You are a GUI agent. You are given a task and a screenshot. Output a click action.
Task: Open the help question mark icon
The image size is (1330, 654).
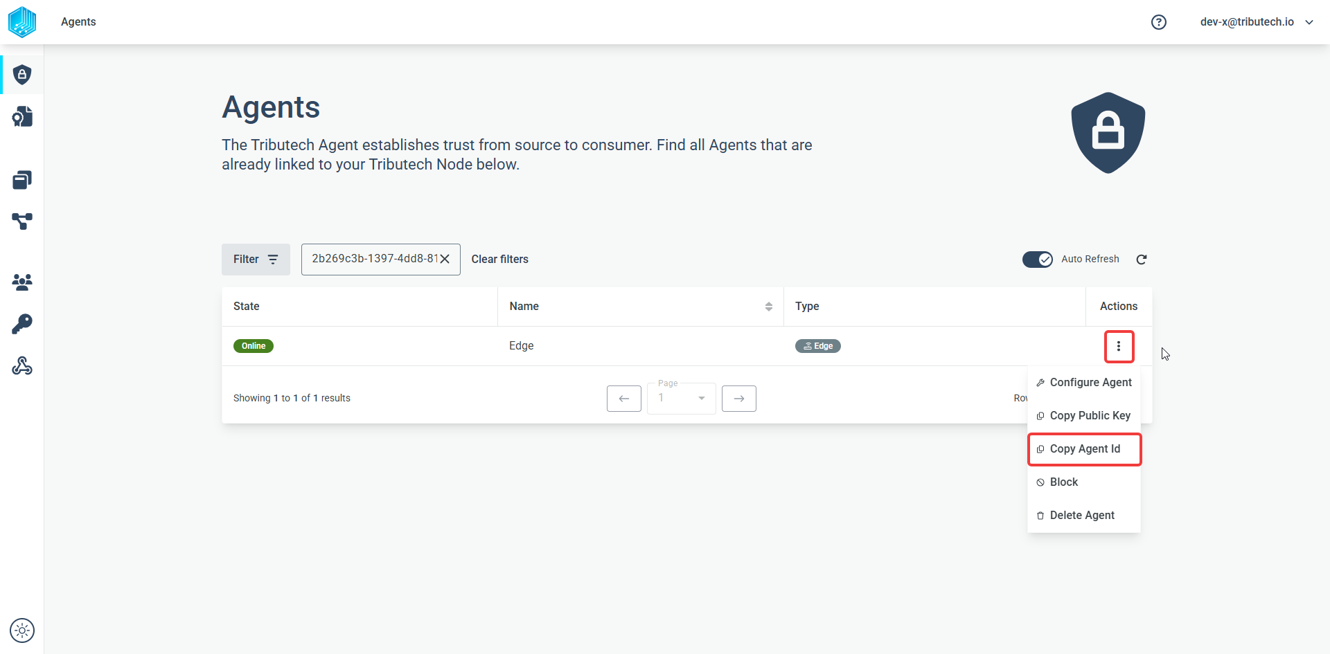[1159, 22]
